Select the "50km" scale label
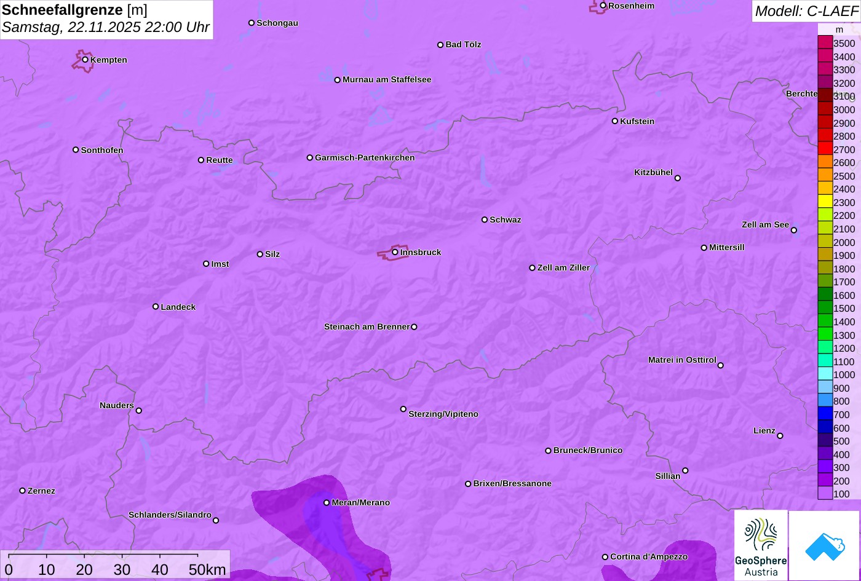Viewport: 861px width, 581px height. (208, 569)
